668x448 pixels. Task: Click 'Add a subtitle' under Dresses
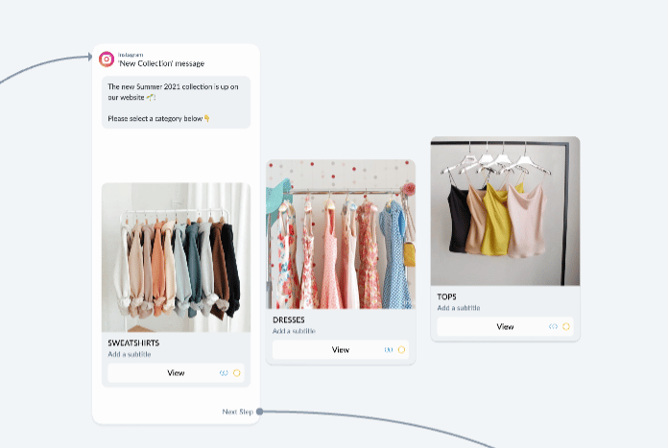pos(294,331)
